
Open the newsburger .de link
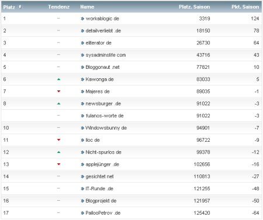[103, 104]
